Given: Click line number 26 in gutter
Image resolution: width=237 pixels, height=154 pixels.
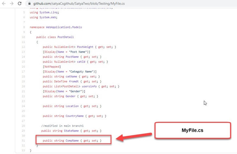Looking at the screenshot, I should coord(23,116).
